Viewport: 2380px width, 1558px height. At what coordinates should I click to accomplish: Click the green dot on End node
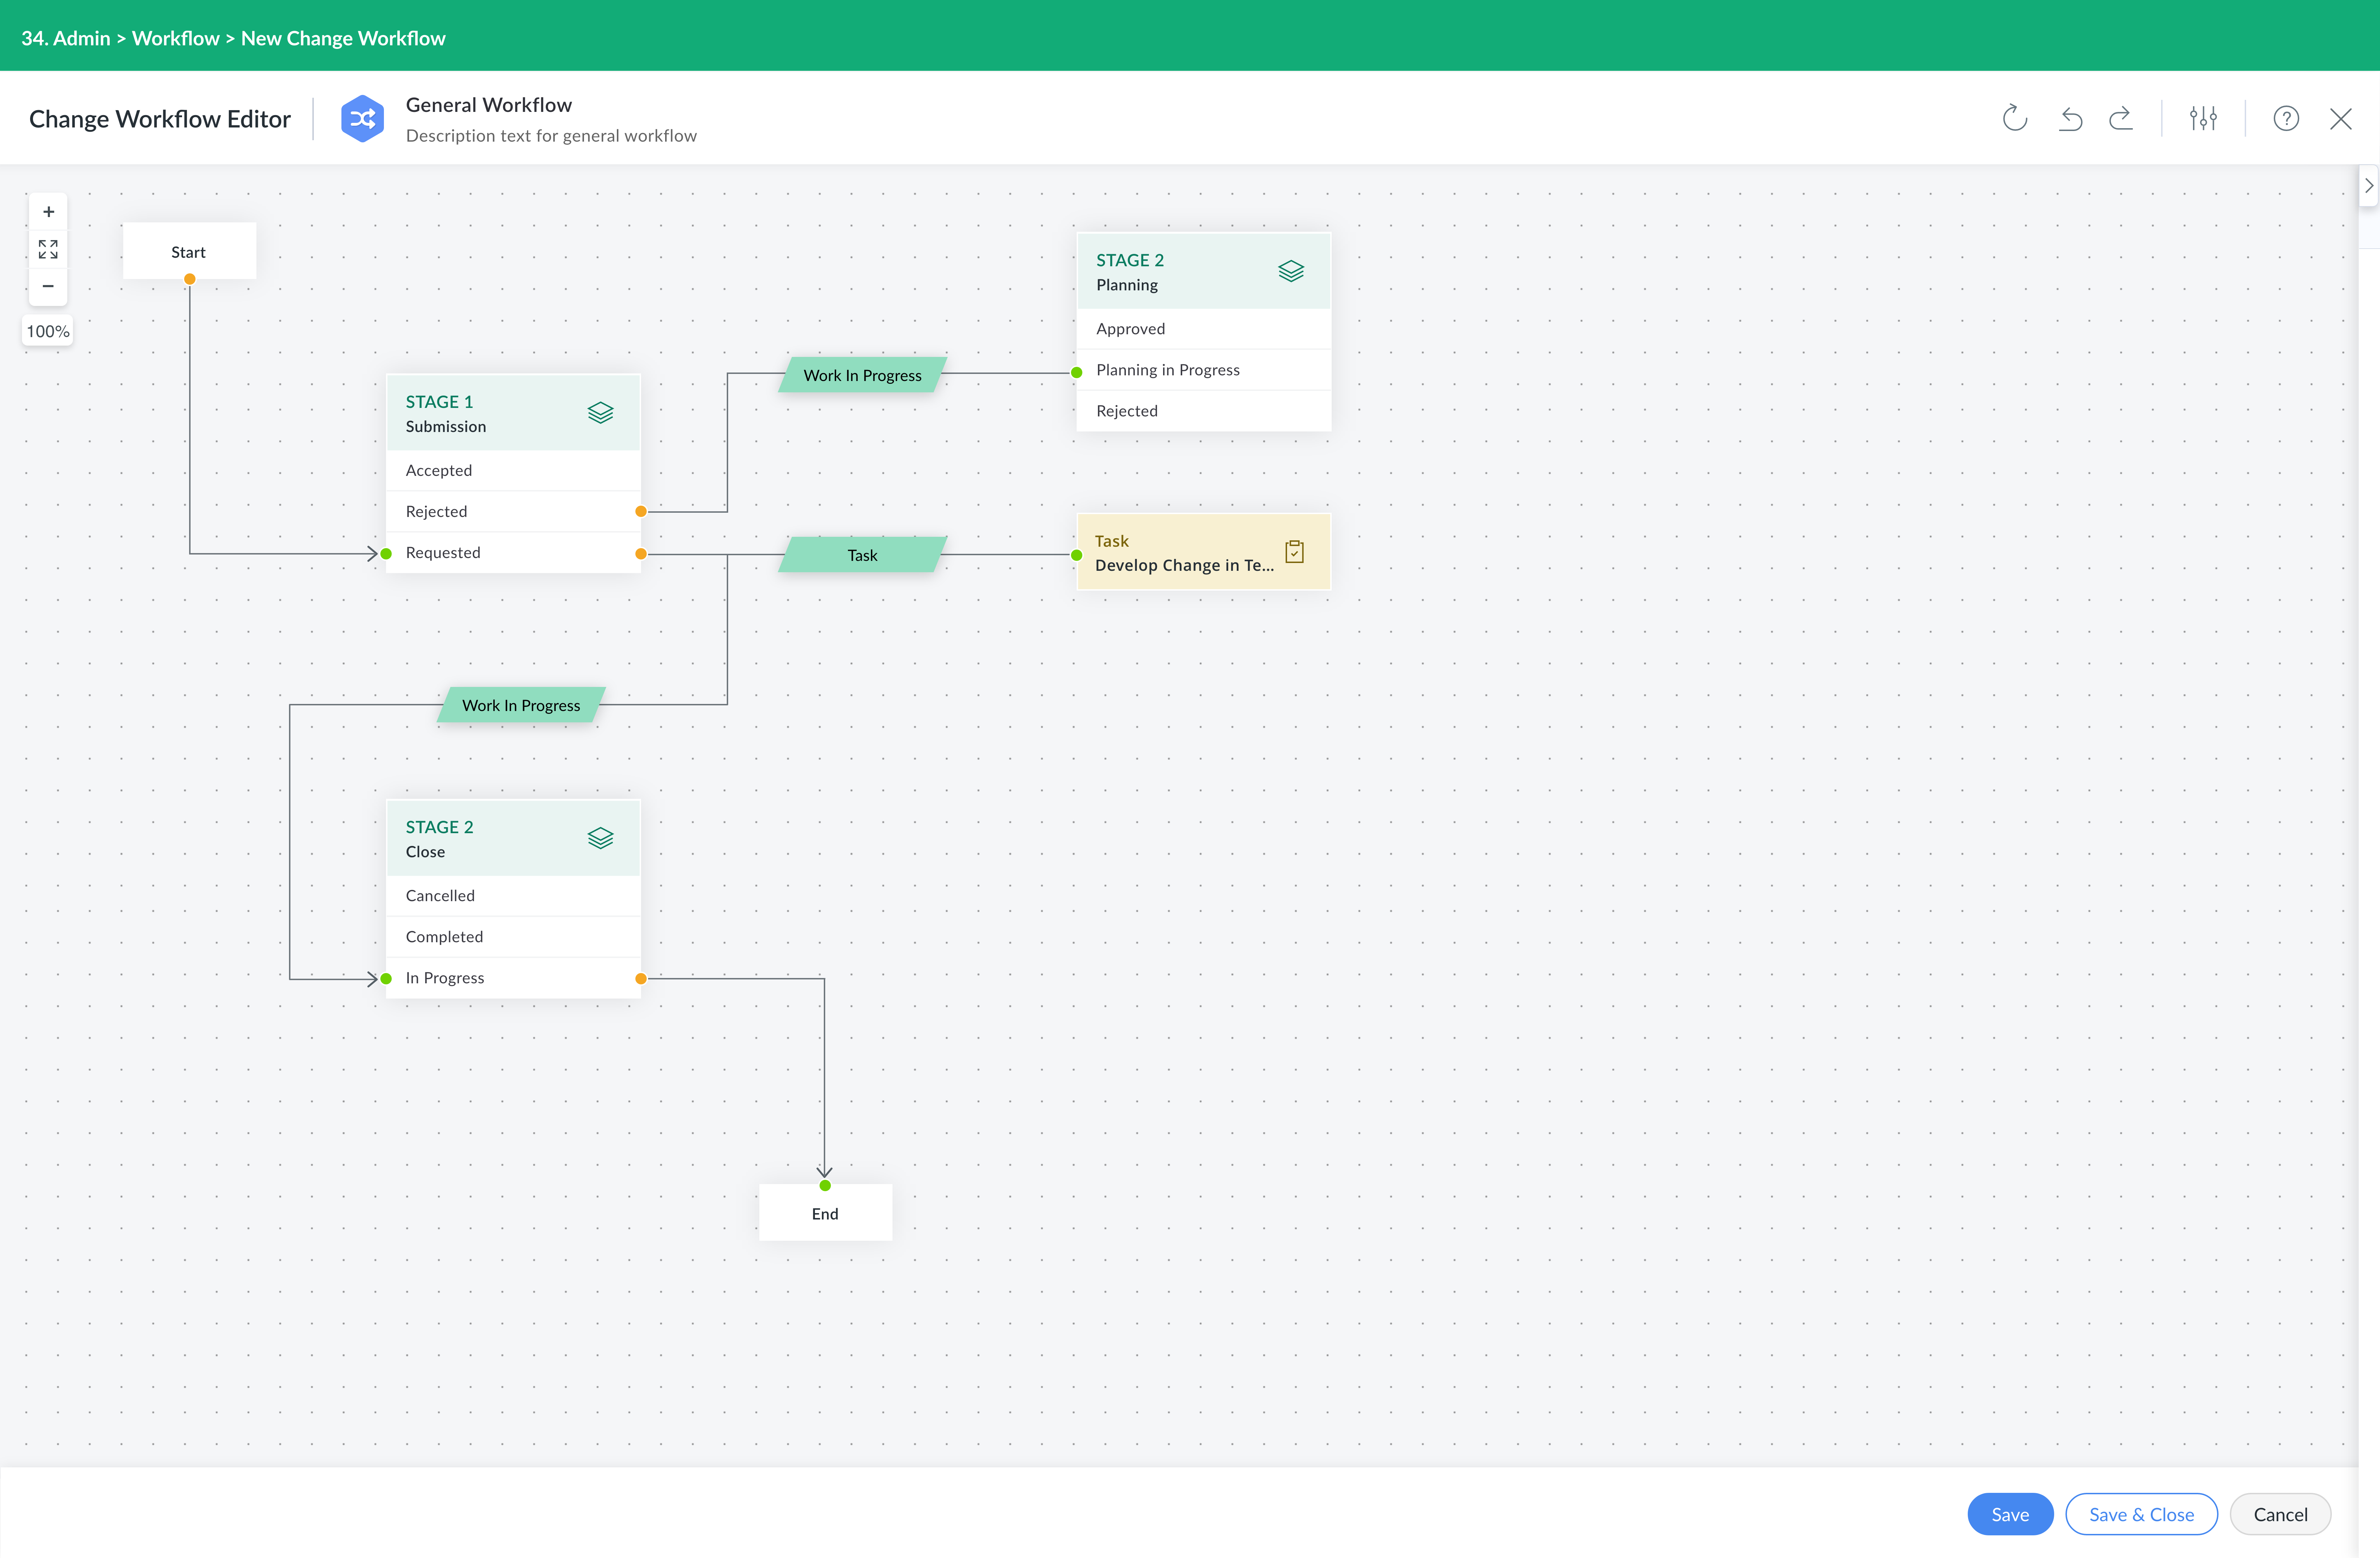pos(825,1185)
